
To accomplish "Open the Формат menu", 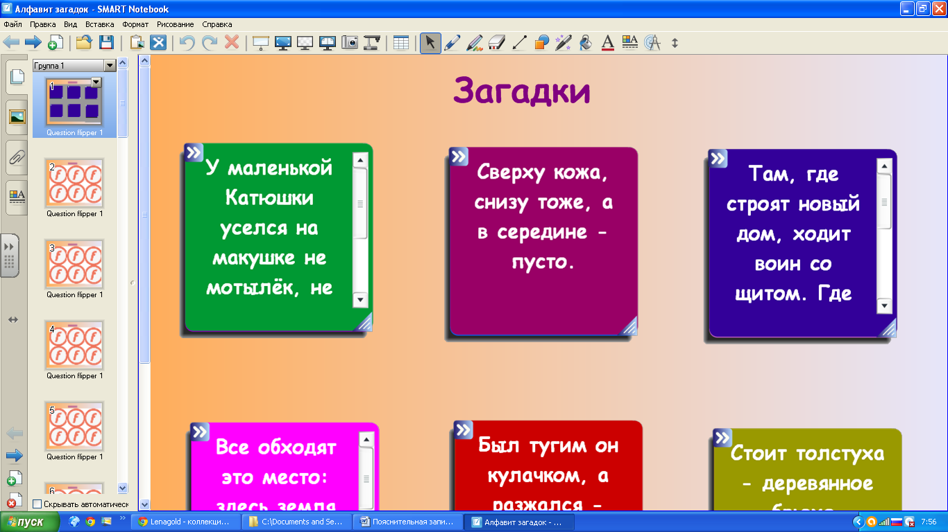I will pos(135,24).
